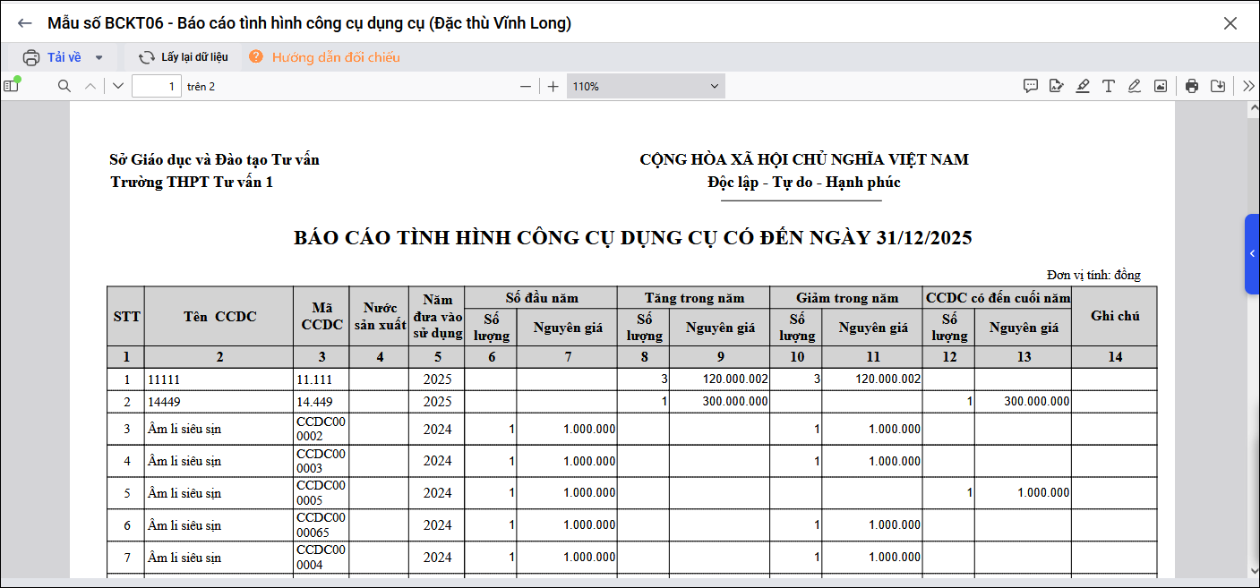Screen dimensions: 1260x588
Task: Expand more tools with double chevron
Action: pos(1248,86)
